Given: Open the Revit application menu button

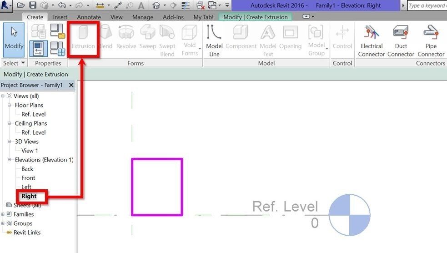Looking at the screenshot, I should (x=6, y=5).
